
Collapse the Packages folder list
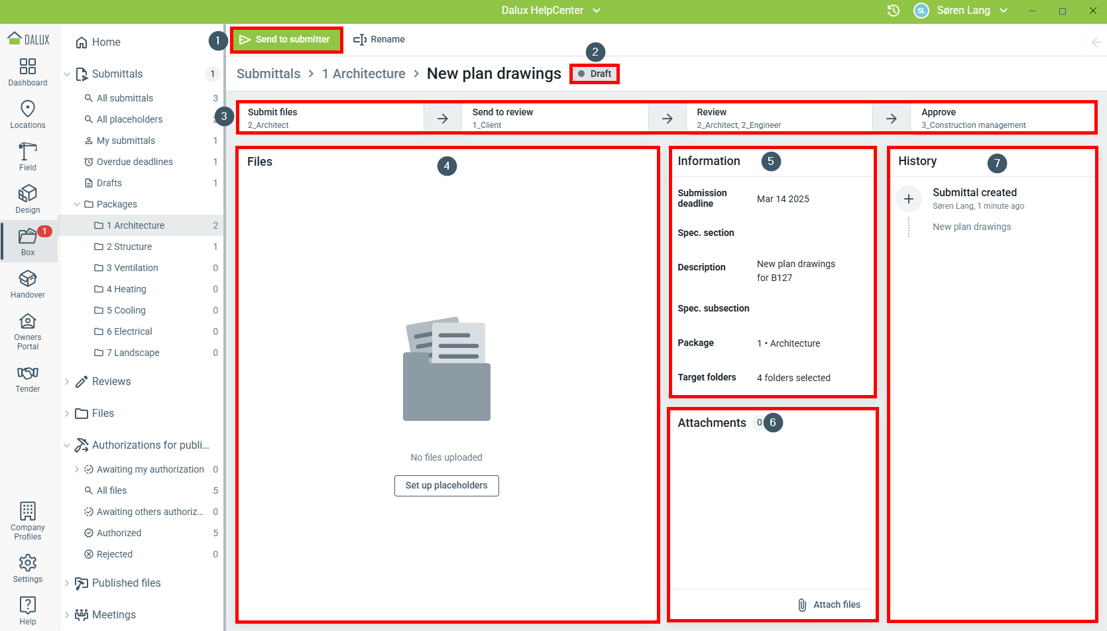click(x=77, y=204)
